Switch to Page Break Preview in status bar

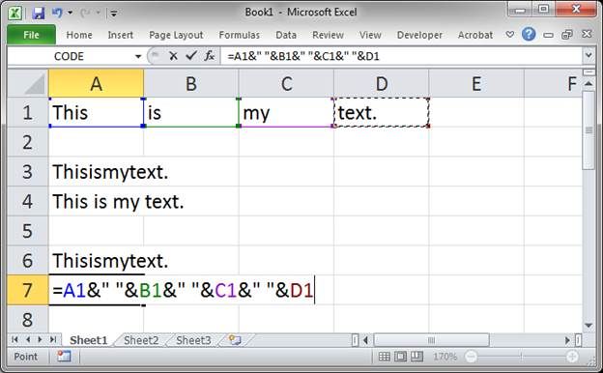point(416,357)
